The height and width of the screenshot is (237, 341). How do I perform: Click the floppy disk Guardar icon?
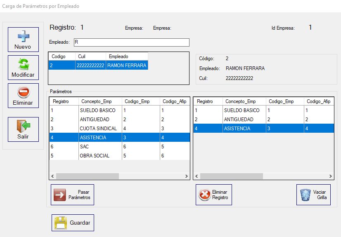pos(60,223)
